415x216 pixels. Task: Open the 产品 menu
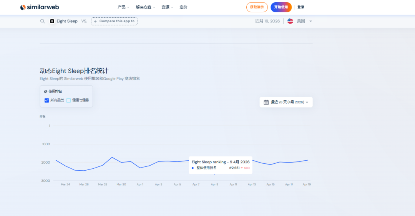123,7
